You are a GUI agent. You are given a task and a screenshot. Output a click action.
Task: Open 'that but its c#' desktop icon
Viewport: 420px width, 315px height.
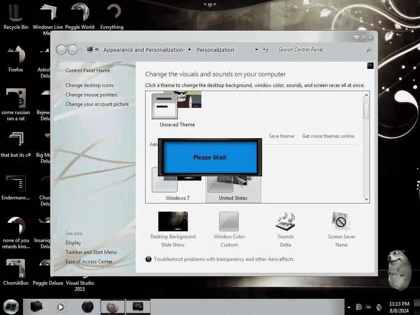click(16, 145)
